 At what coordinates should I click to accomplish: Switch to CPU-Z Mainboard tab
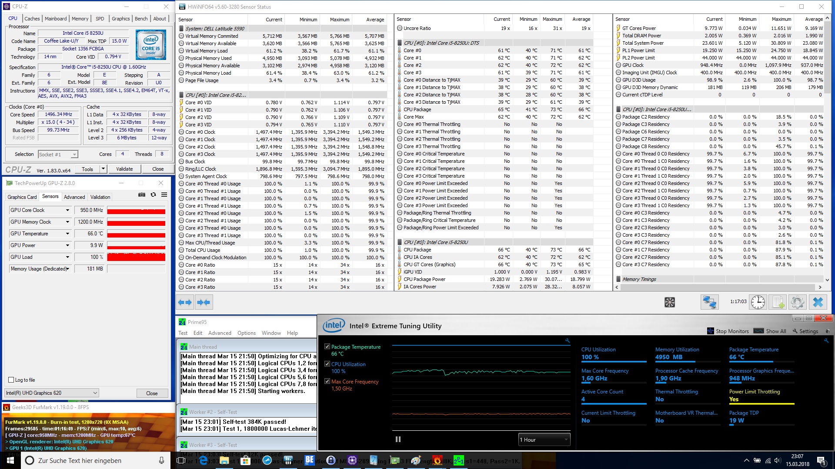[x=56, y=19]
